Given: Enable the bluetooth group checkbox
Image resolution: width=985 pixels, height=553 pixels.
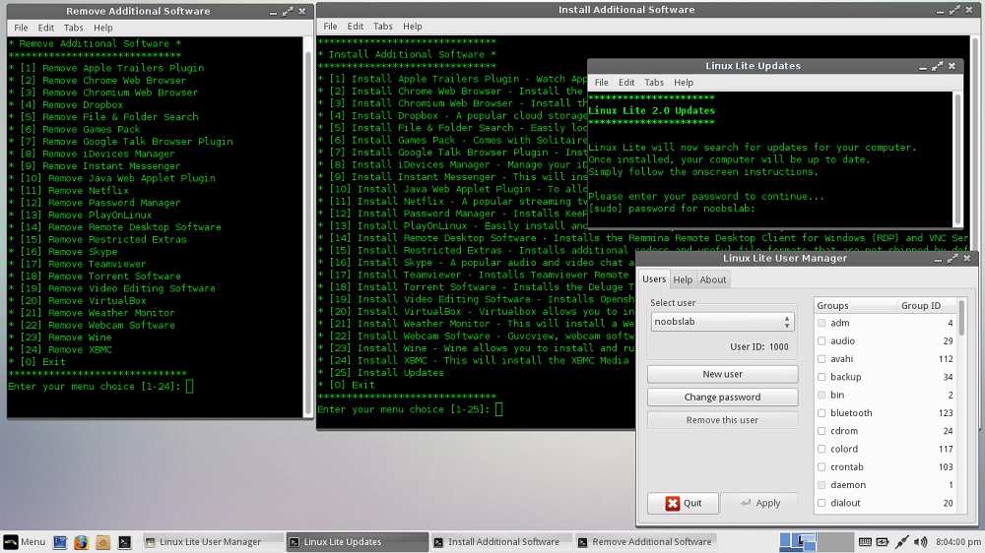Looking at the screenshot, I should 821,413.
